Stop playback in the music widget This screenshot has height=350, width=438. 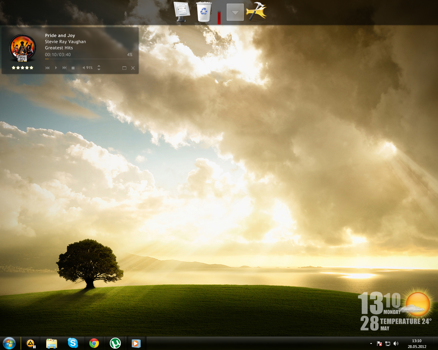tap(73, 68)
